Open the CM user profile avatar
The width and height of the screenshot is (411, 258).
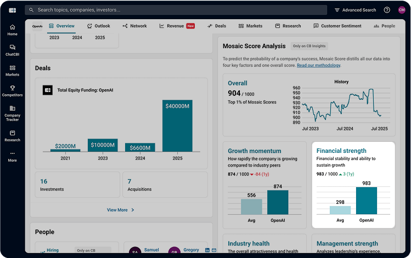coord(402,10)
